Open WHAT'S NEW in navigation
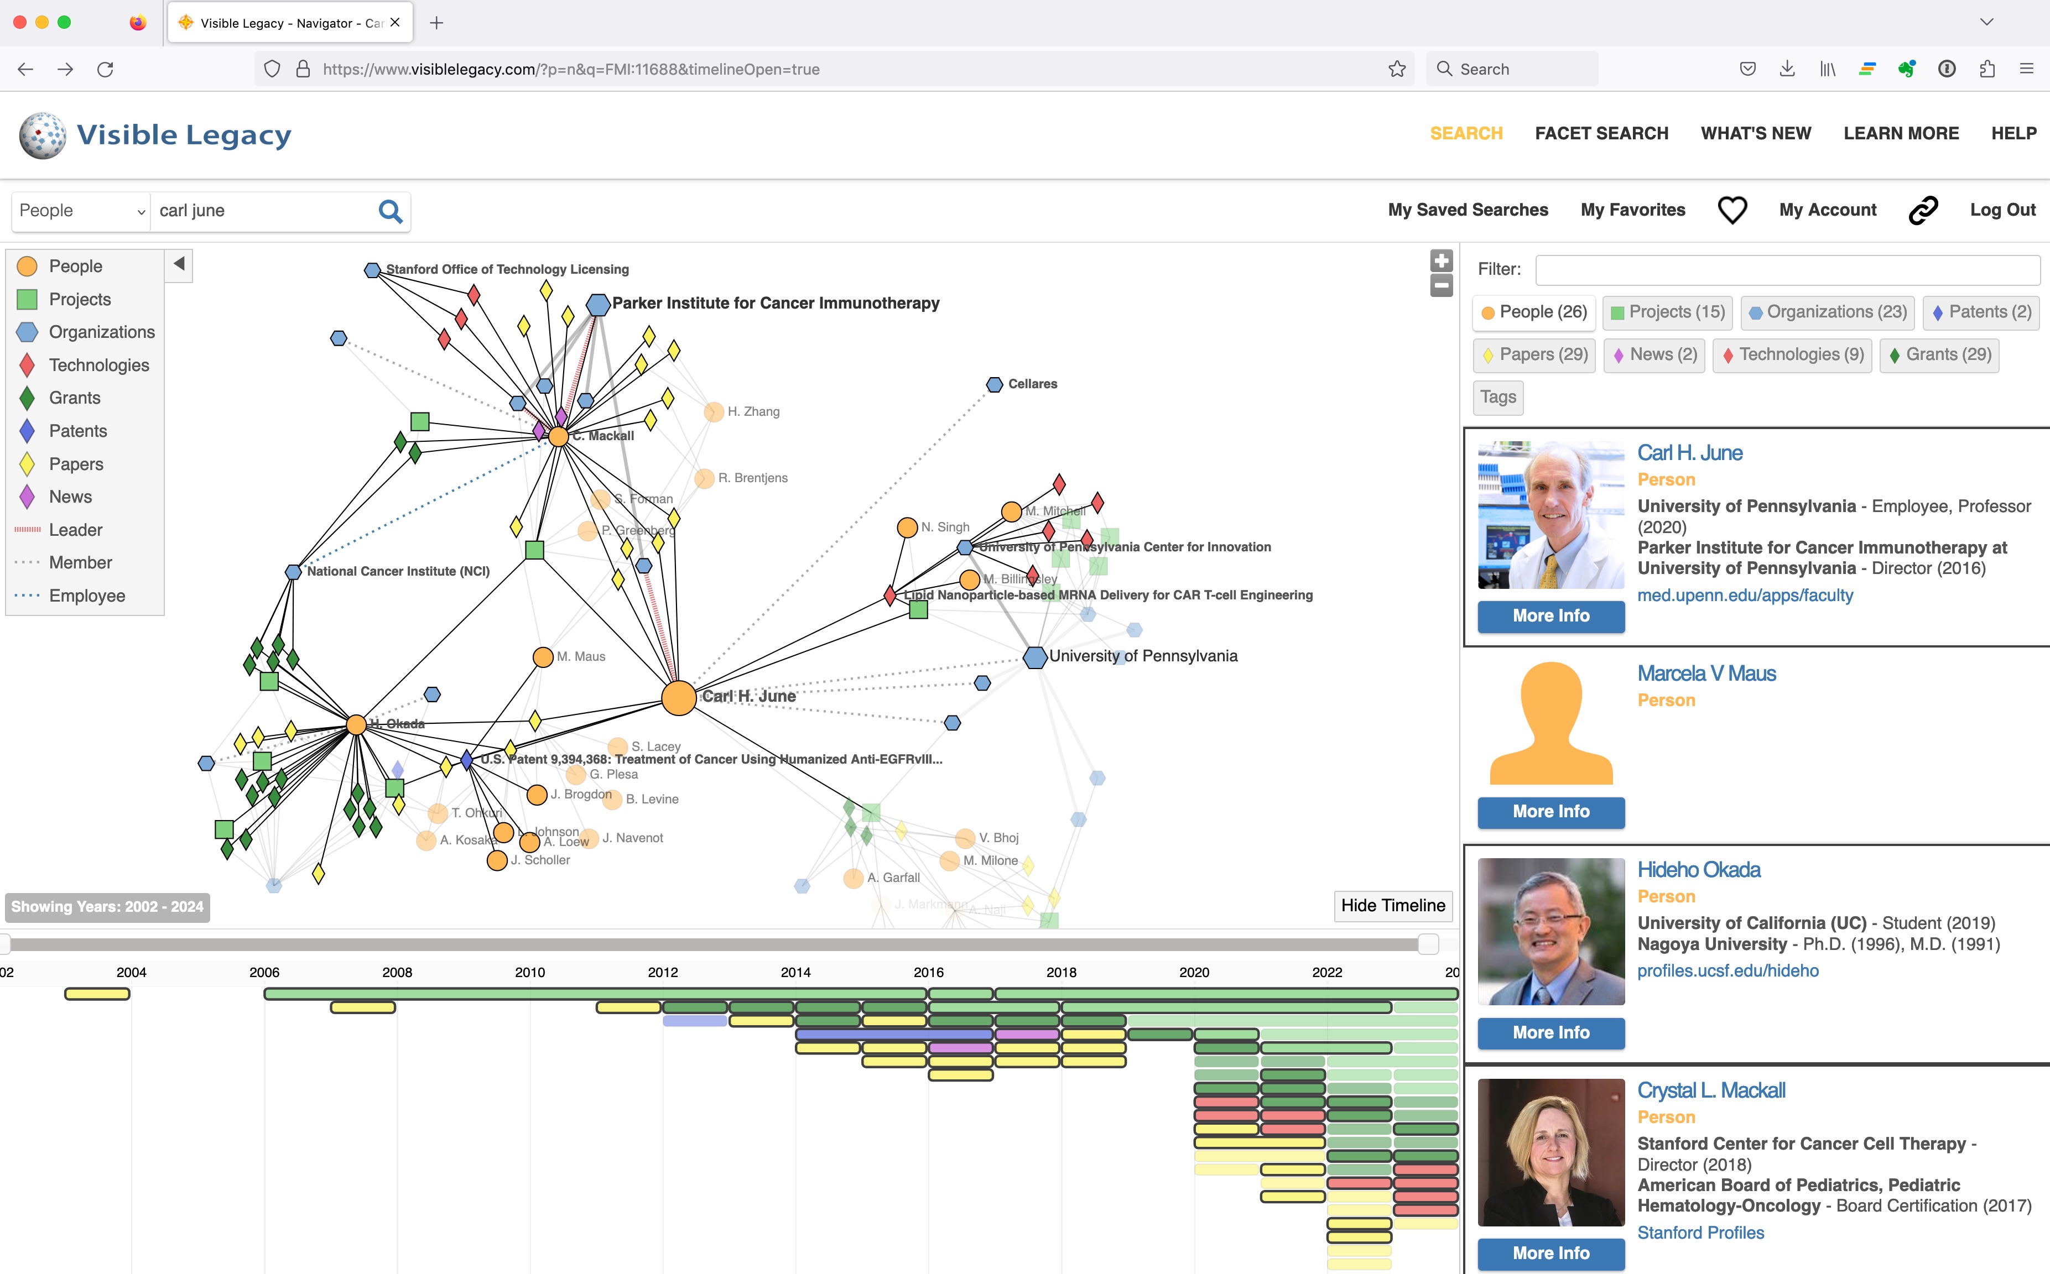Viewport: 2050px width, 1274px height. (x=1756, y=133)
